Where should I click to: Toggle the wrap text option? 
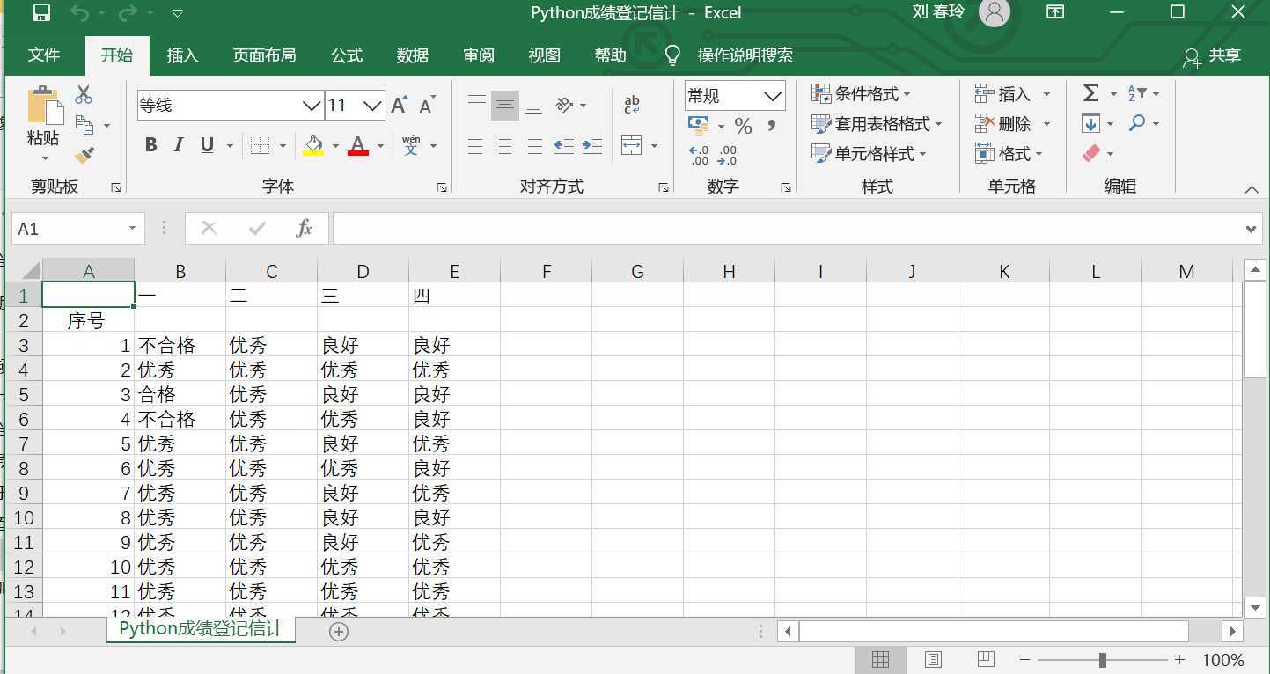[631, 105]
